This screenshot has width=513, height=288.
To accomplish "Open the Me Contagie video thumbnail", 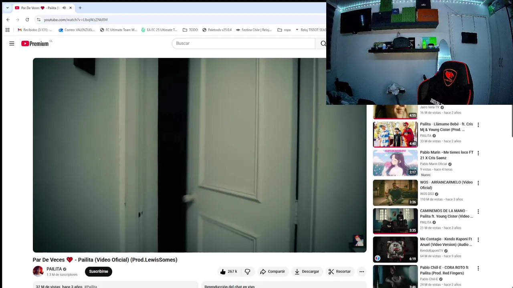I will [395, 250].
